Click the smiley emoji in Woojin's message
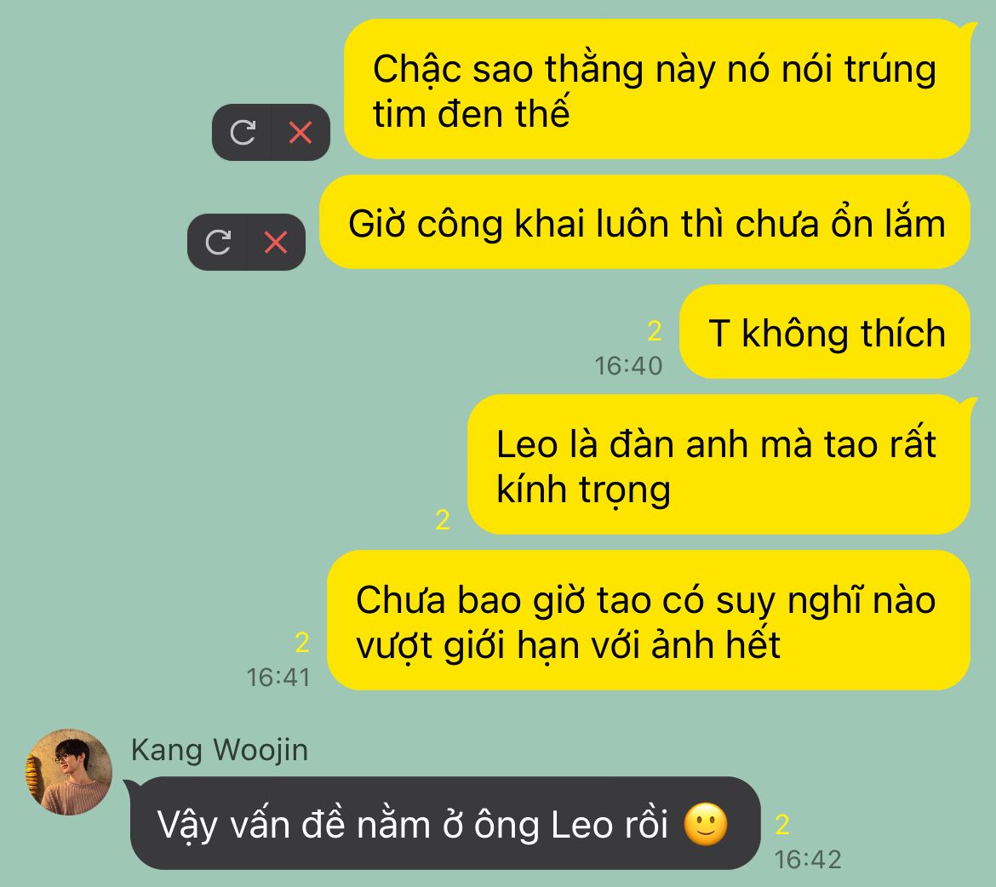This screenshot has width=996, height=887. [x=706, y=825]
